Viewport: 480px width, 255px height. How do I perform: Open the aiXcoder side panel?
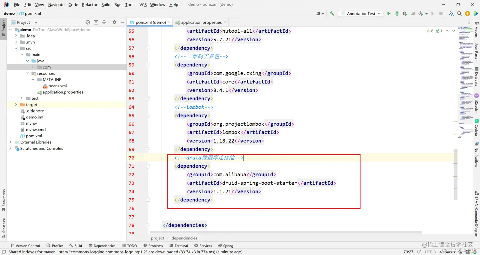(477, 103)
